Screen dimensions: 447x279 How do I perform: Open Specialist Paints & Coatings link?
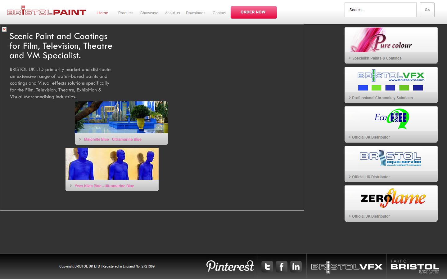(x=377, y=58)
